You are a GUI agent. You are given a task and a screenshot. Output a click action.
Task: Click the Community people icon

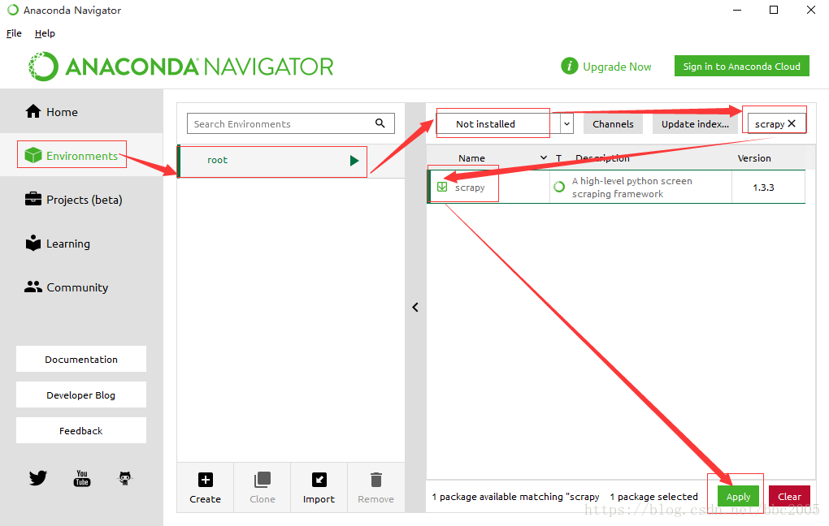click(33, 287)
